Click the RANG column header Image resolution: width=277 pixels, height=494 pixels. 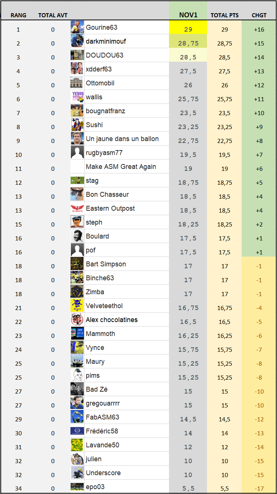(18, 15)
